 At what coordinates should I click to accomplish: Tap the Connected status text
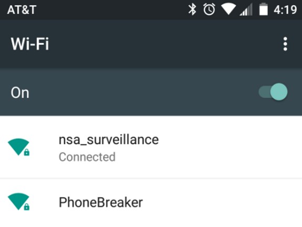(87, 156)
